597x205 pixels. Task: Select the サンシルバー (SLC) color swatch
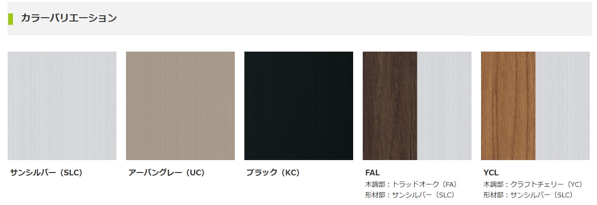[x=62, y=106]
